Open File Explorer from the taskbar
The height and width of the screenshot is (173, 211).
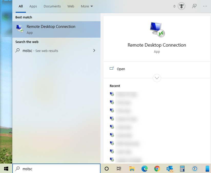(132, 169)
